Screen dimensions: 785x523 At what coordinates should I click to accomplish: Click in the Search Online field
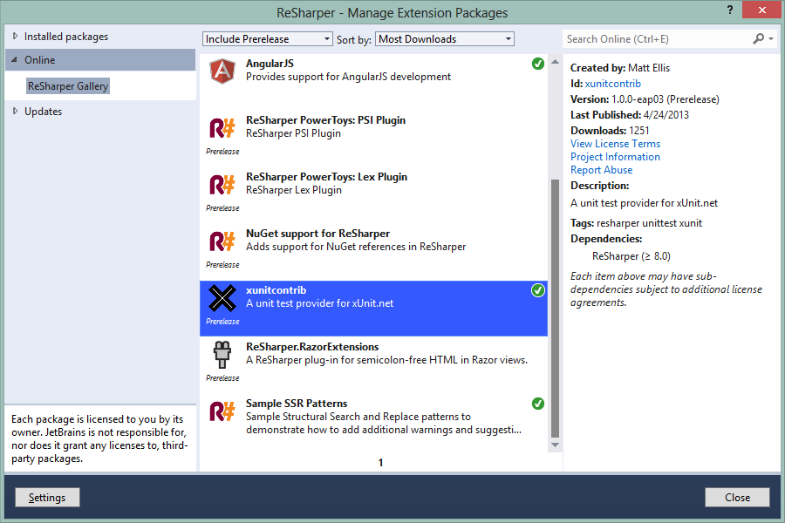point(657,39)
